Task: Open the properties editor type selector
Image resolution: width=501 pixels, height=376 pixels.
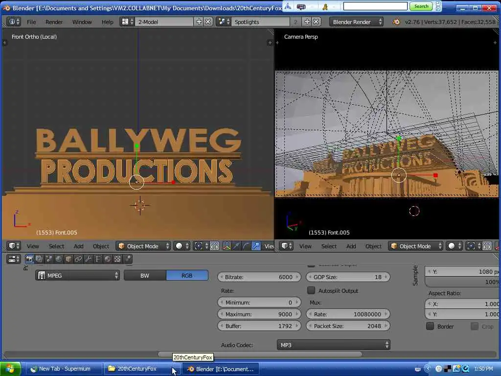Action: 14,259
